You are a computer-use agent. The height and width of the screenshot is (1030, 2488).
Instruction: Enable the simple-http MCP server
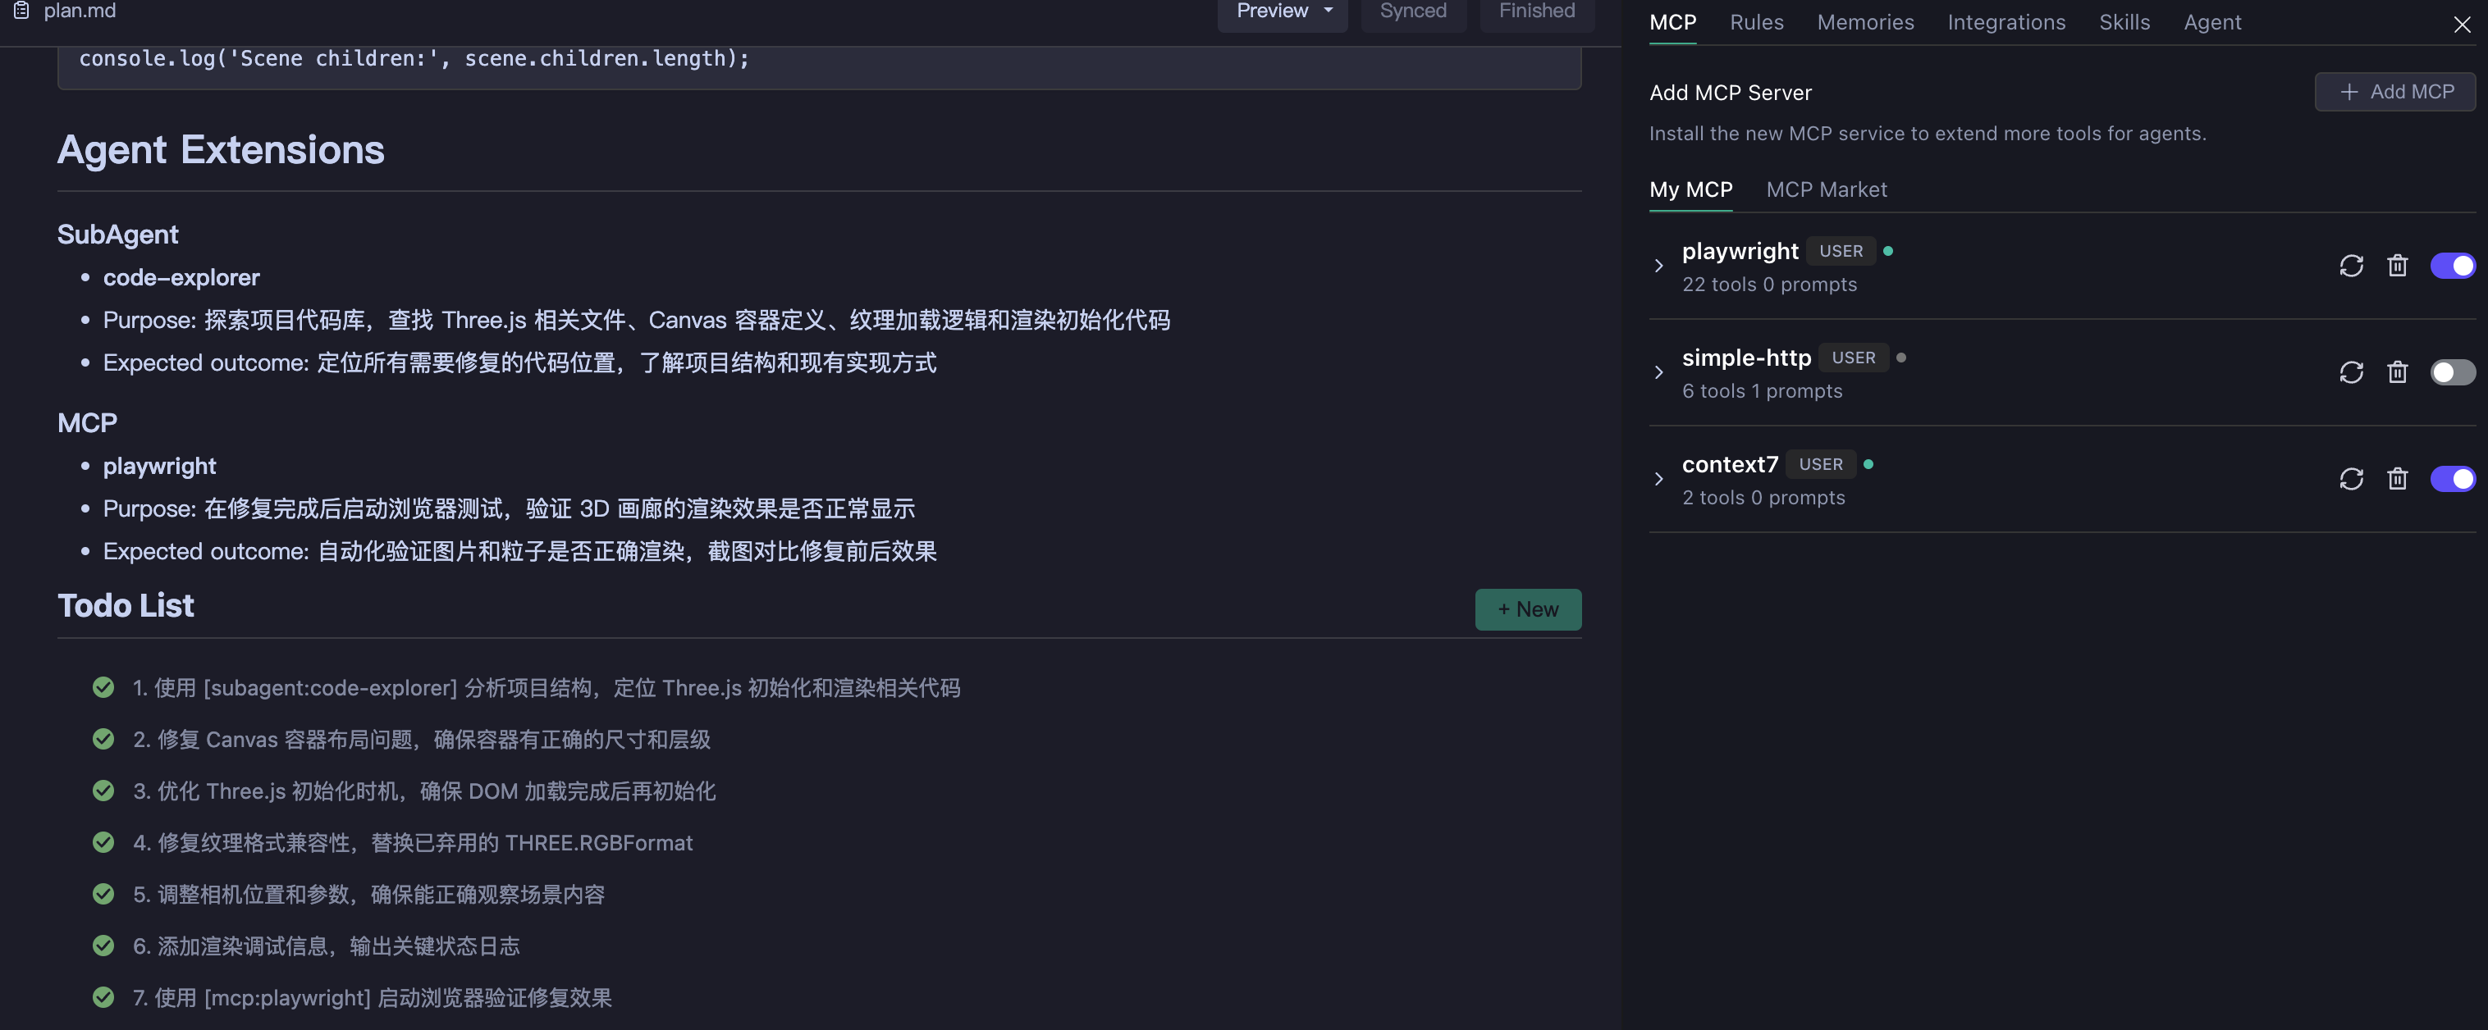tap(2454, 372)
